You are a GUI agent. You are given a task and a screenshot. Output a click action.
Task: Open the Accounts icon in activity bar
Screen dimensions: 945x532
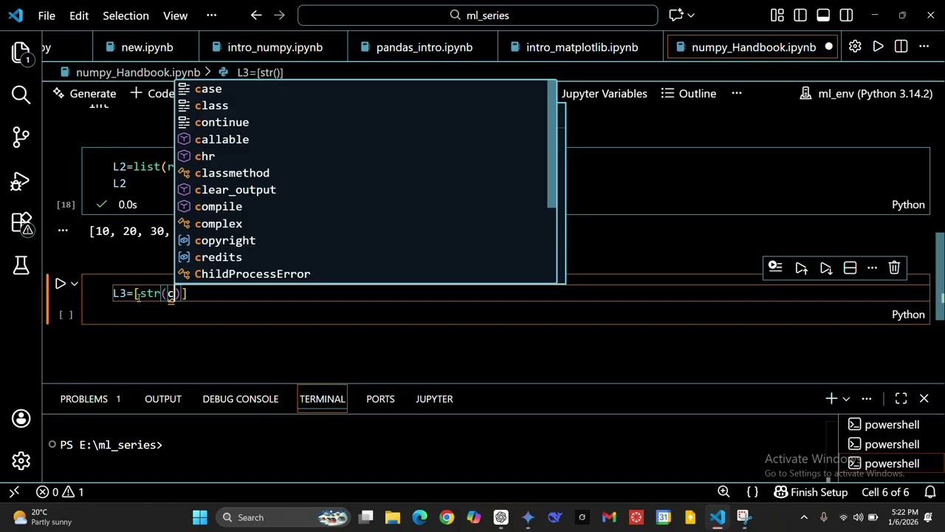coord(21,419)
